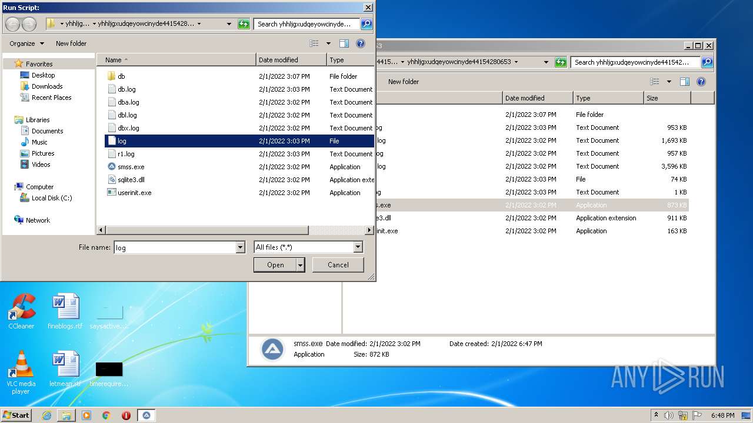Open CCleaner desktop shortcut
The width and height of the screenshot is (753, 423).
tap(21, 312)
